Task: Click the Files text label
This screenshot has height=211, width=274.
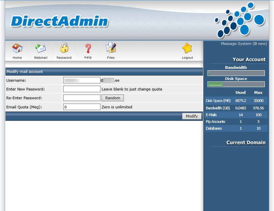Action: click(x=111, y=58)
